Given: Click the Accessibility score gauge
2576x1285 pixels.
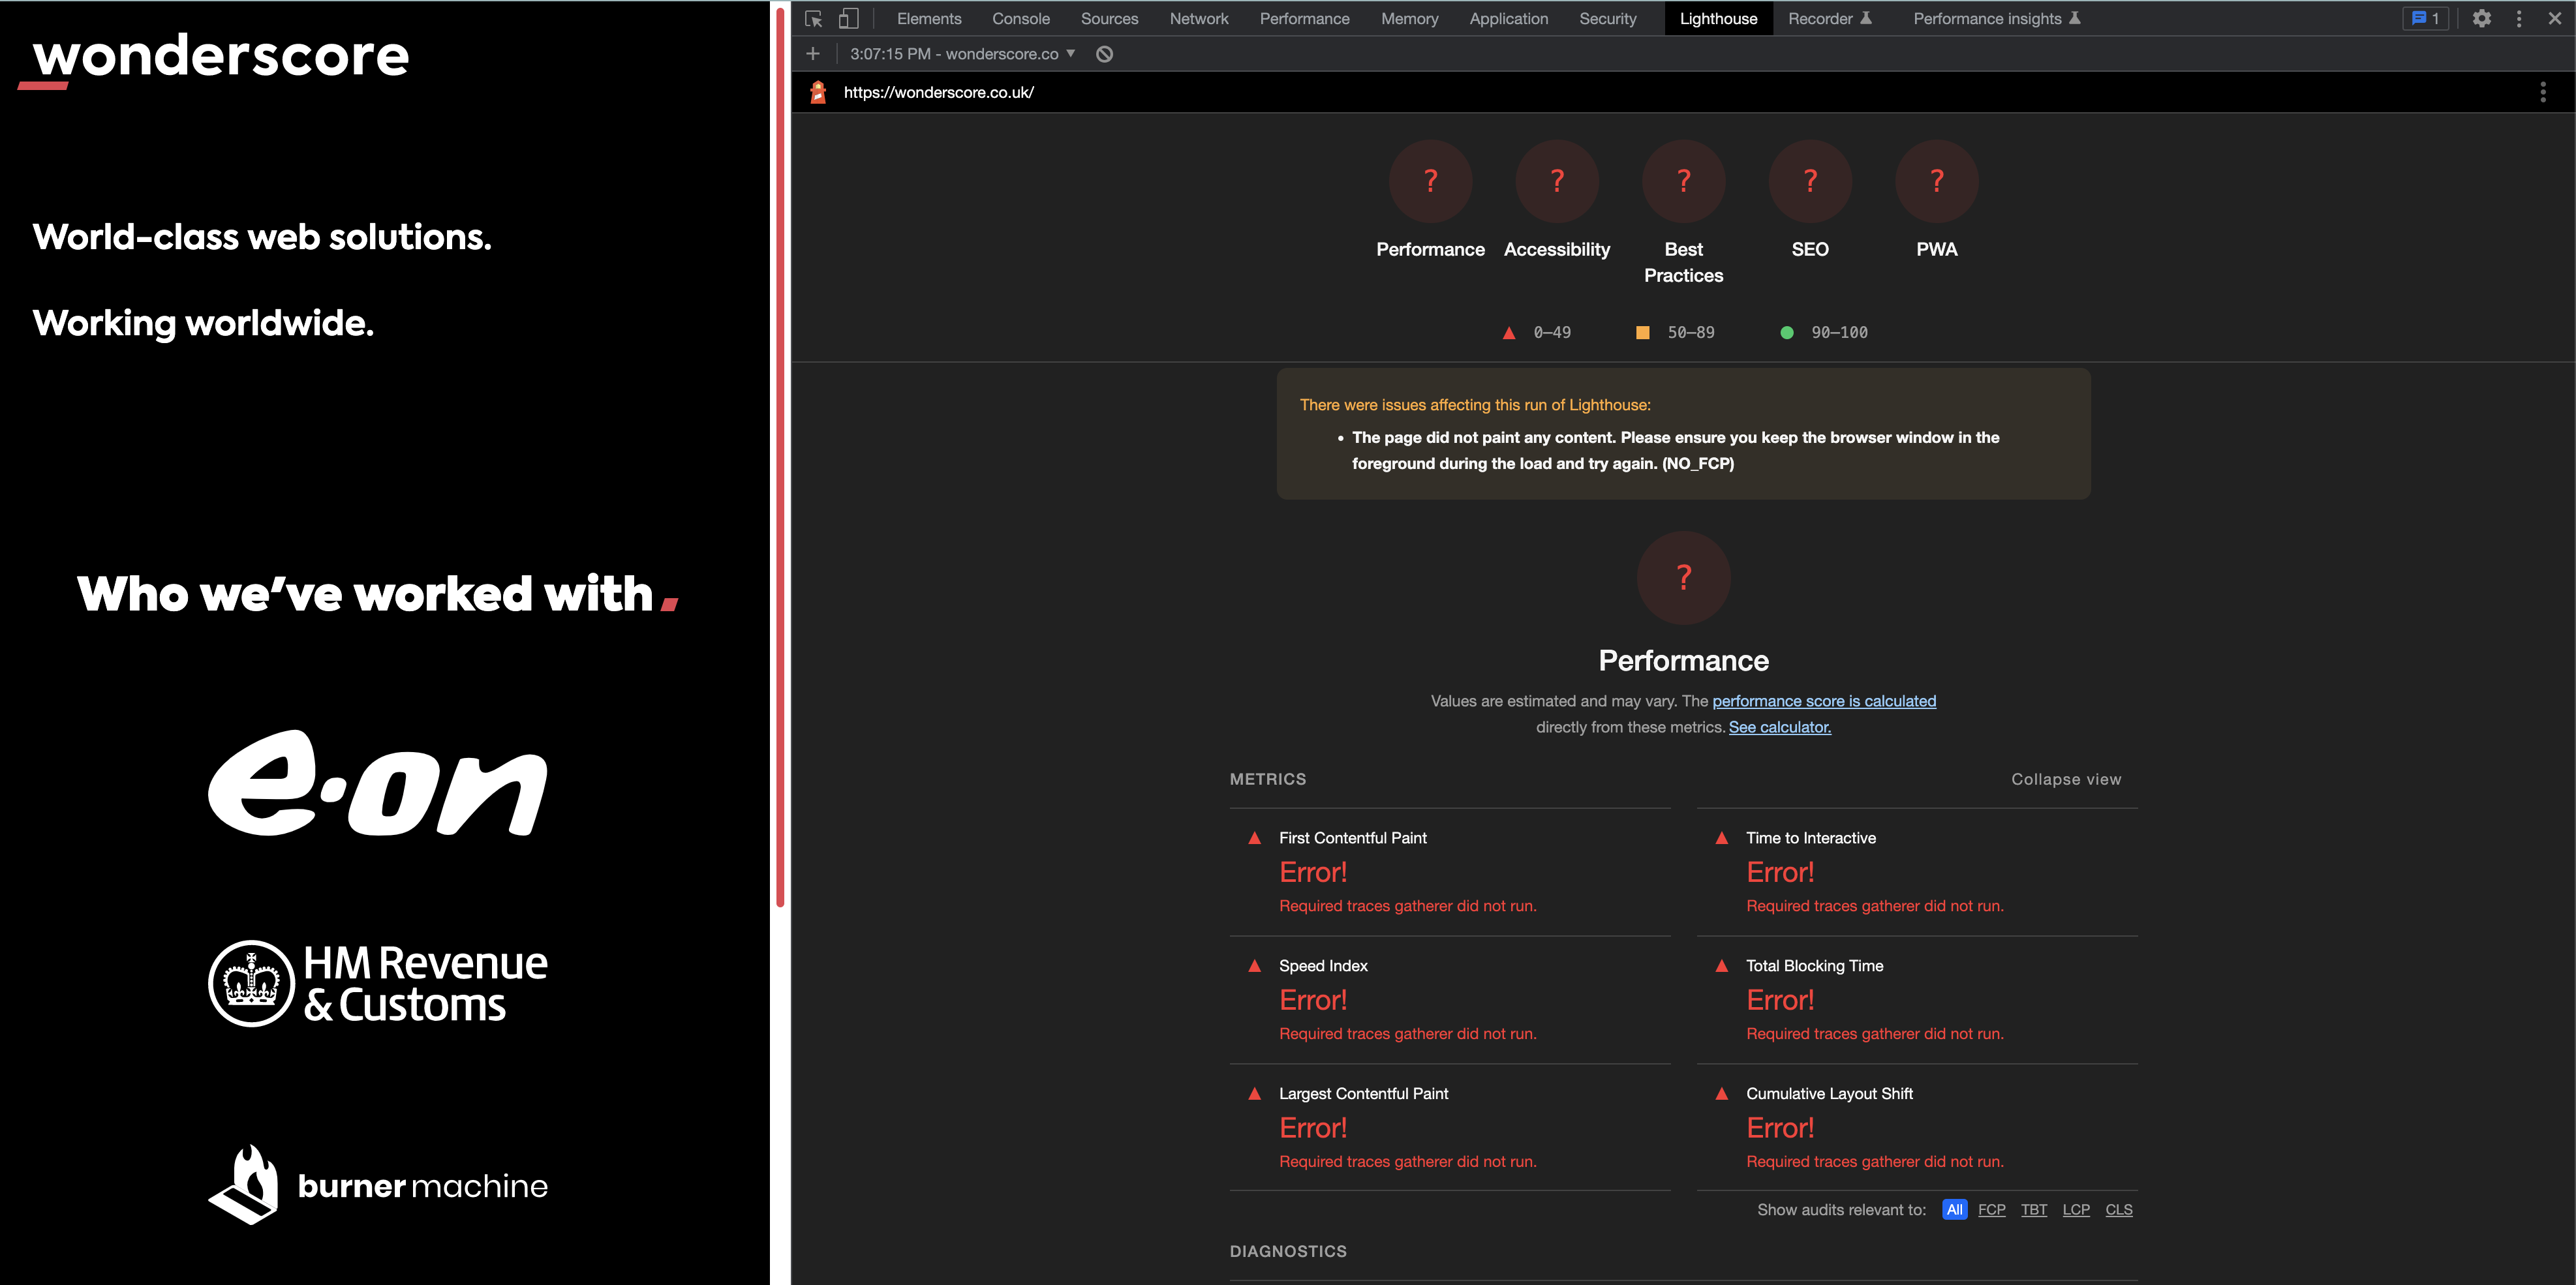Looking at the screenshot, I should tap(1556, 182).
